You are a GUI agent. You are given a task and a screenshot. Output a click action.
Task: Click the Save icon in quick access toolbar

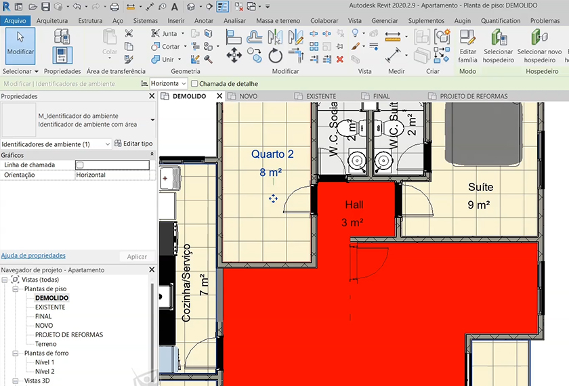45,7
